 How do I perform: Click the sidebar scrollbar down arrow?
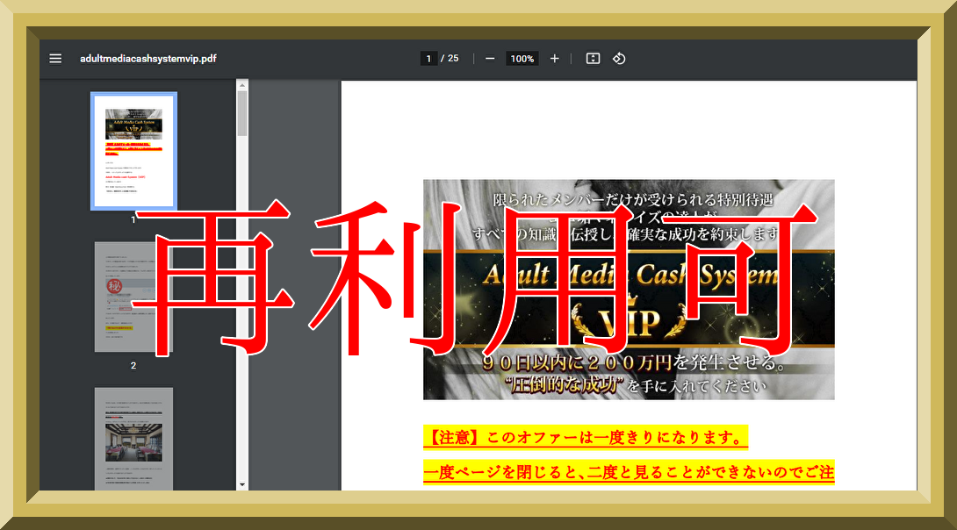(x=242, y=484)
